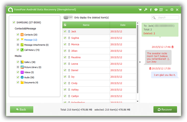
Task: Uncheck the Call History (73) checkbox
Action: (x=18, y=50)
